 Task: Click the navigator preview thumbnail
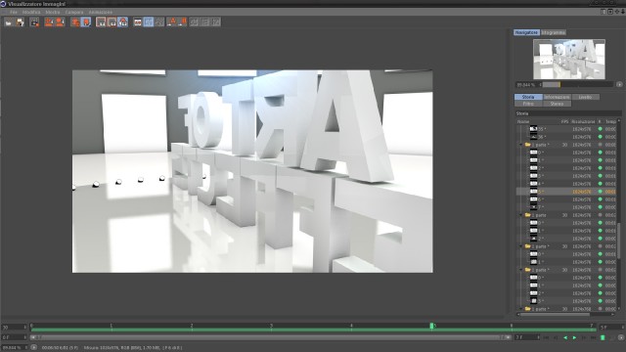569,59
